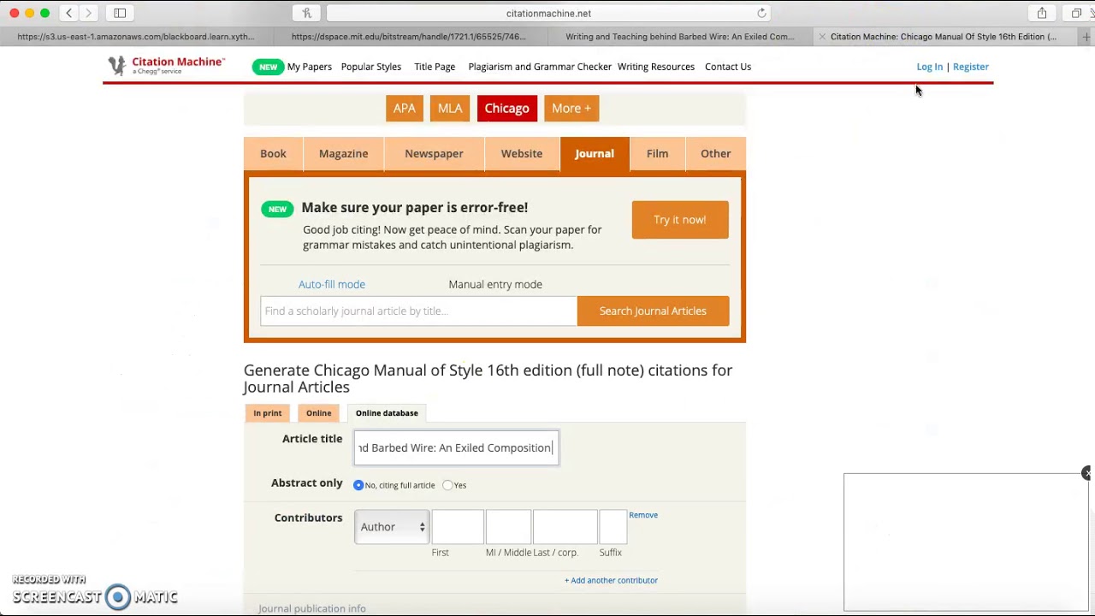
Task: Open Title Page link
Action: point(435,67)
